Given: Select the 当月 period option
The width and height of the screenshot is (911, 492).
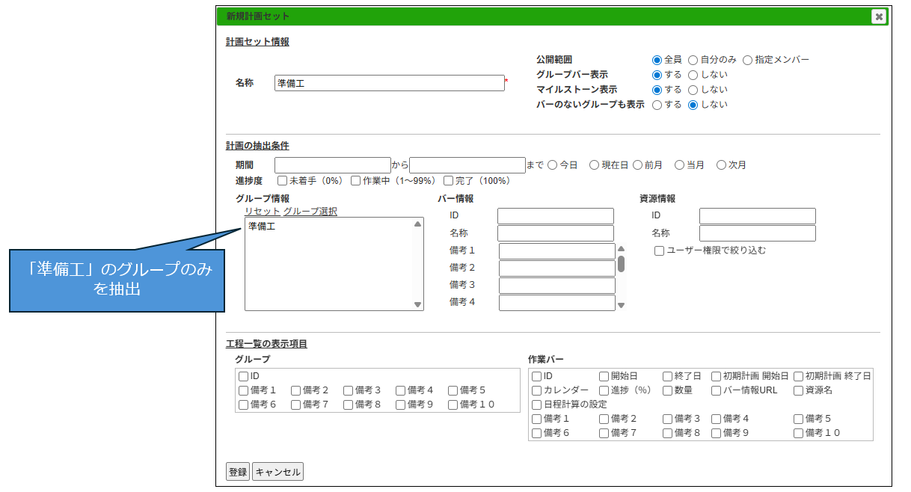Looking at the screenshot, I should 680,165.
